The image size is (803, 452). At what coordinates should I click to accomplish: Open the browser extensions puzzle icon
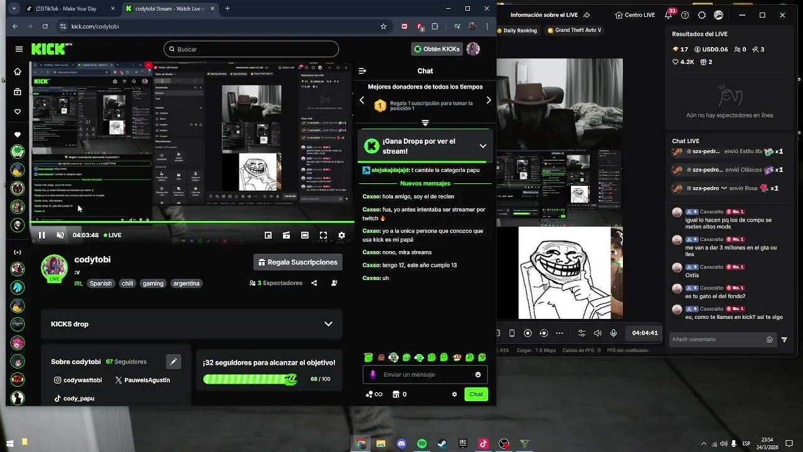coord(435,26)
